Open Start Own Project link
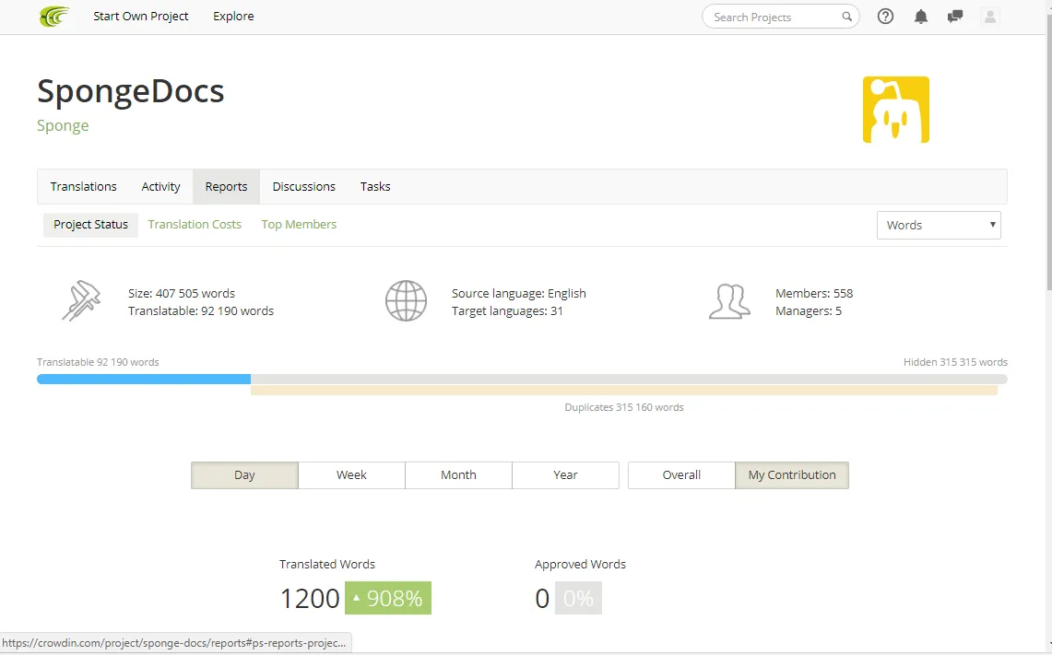 pos(141,16)
